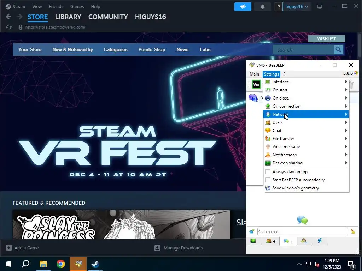Click the Notifications bell icon in BeeBEEP menu
Viewport: 362px width, 271px height.
coord(268,155)
